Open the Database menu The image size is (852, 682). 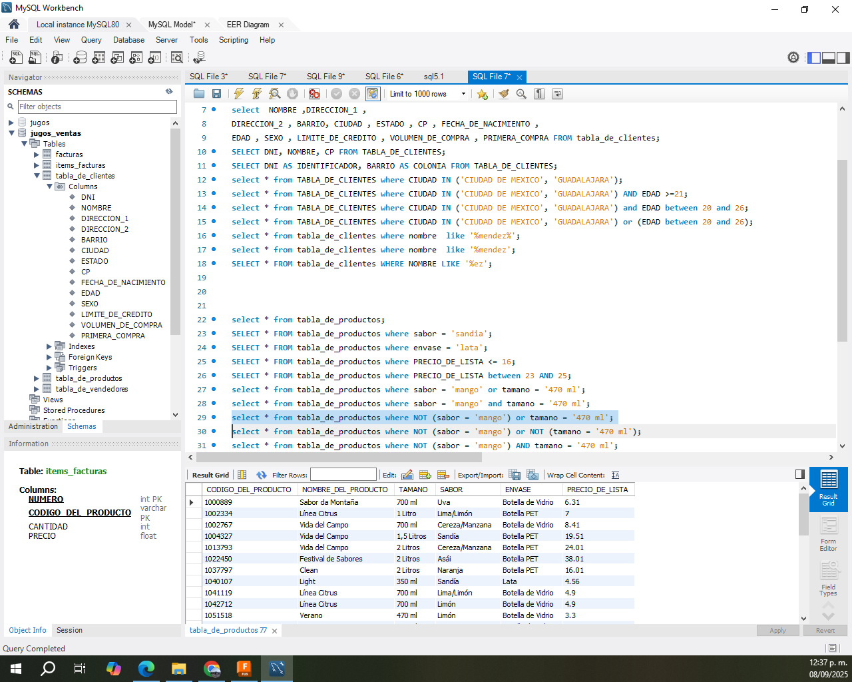[x=128, y=40]
